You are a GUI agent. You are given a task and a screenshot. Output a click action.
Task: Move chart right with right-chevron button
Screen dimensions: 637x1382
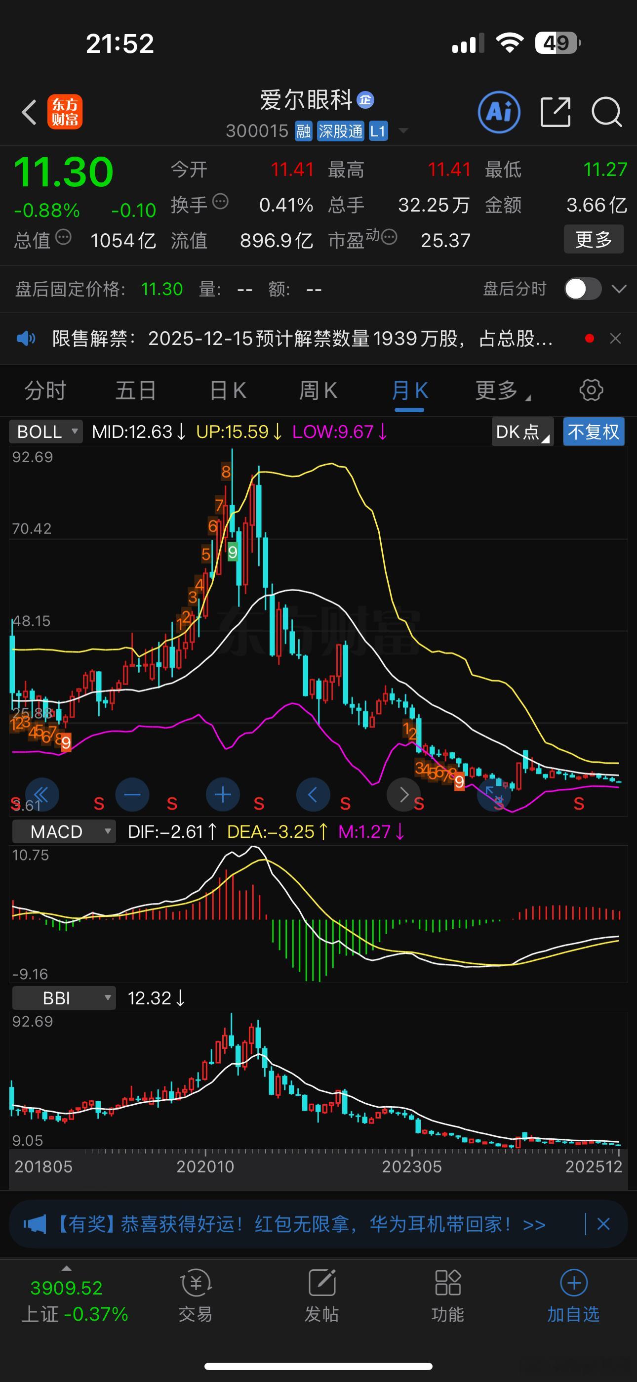click(x=404, y=794)
